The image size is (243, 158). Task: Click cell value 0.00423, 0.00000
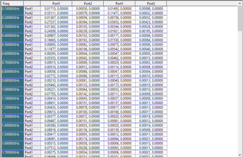[x=151, y=22]
